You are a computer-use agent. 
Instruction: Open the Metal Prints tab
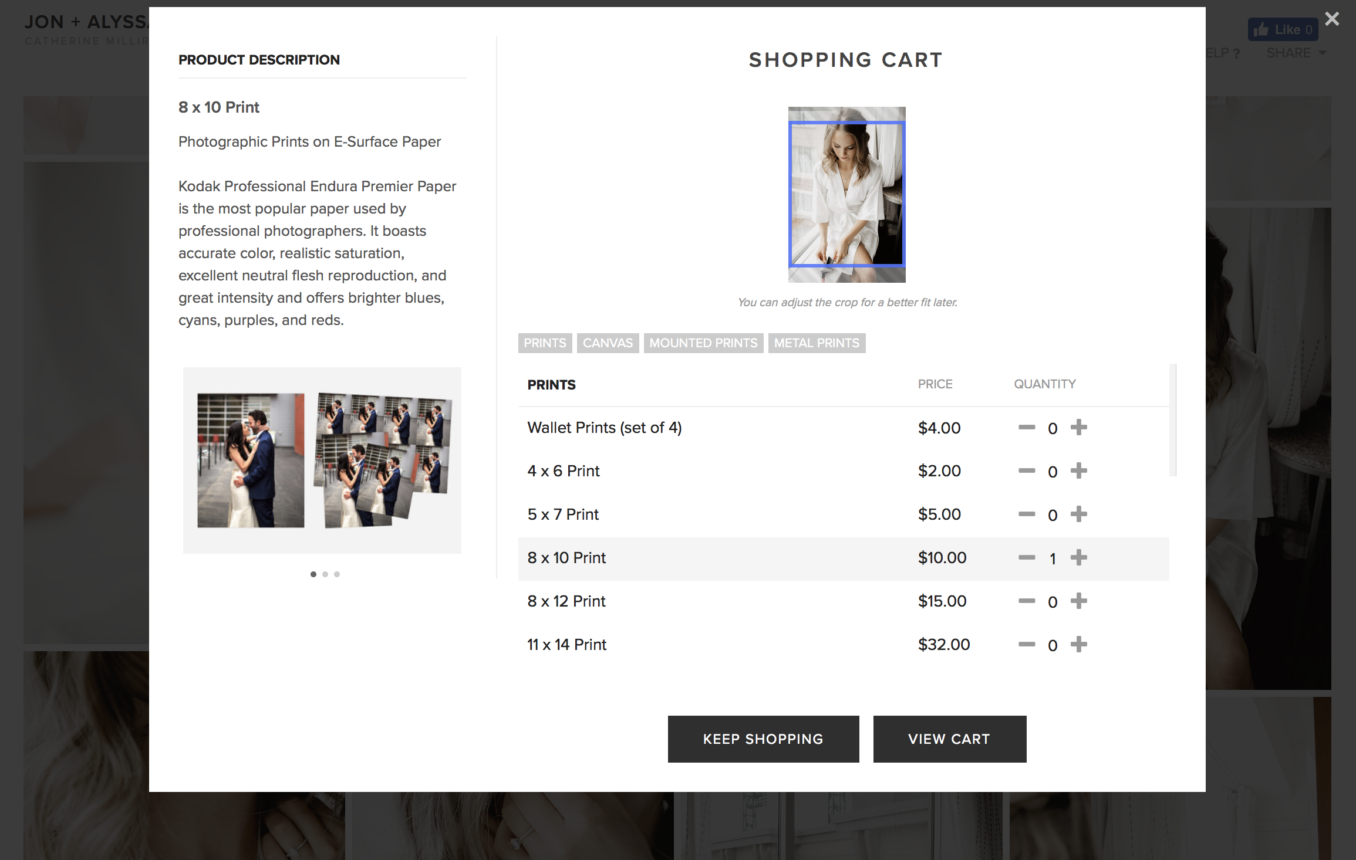click(x=817, y=343)
